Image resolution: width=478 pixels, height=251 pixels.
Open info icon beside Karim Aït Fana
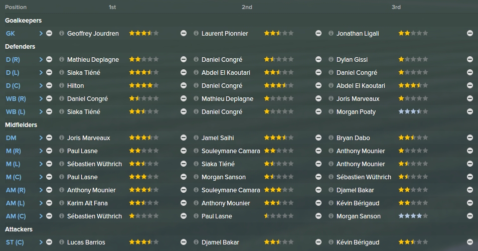click(x=62, y=203)
